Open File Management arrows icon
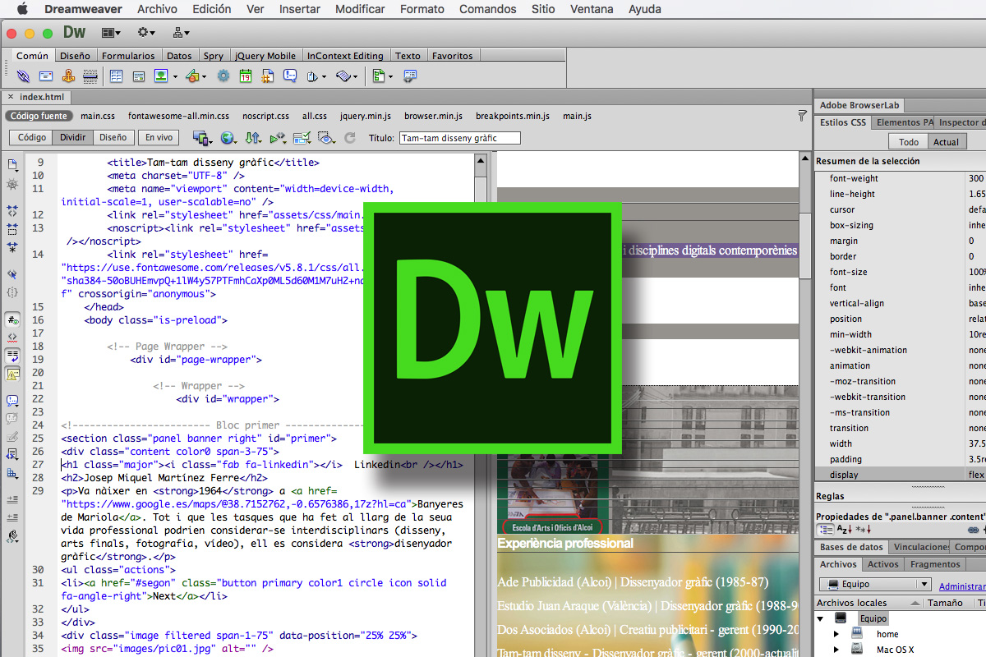Image resolution: width=986 pixels, height=657 pixels. coord(253,138)
